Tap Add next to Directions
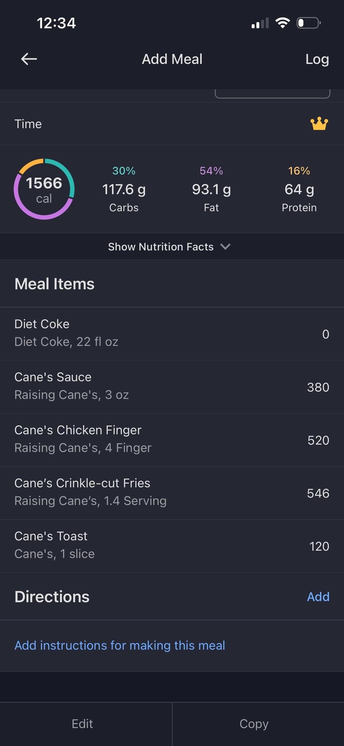The width and height of the screenshot is (344, 746). [318, 597]
